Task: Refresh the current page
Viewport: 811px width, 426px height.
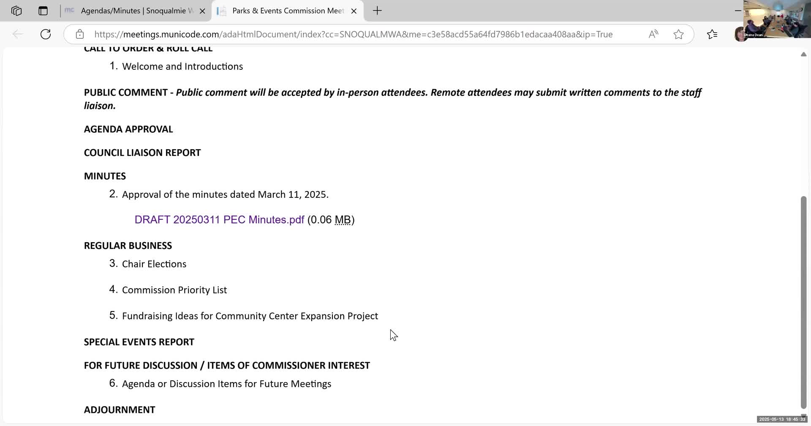Action: point(46,34)
